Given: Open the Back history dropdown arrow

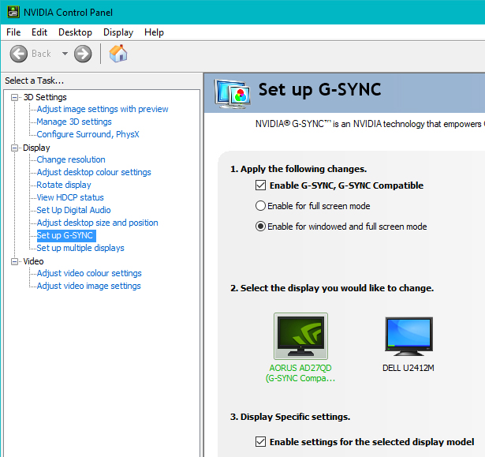Looking at the screenshot, I should (65, 54).
